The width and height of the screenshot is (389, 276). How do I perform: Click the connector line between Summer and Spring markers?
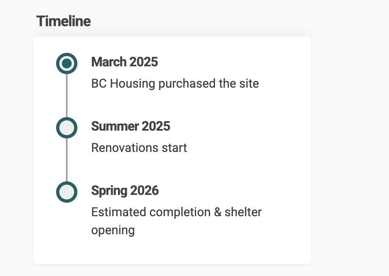[67, 160]
